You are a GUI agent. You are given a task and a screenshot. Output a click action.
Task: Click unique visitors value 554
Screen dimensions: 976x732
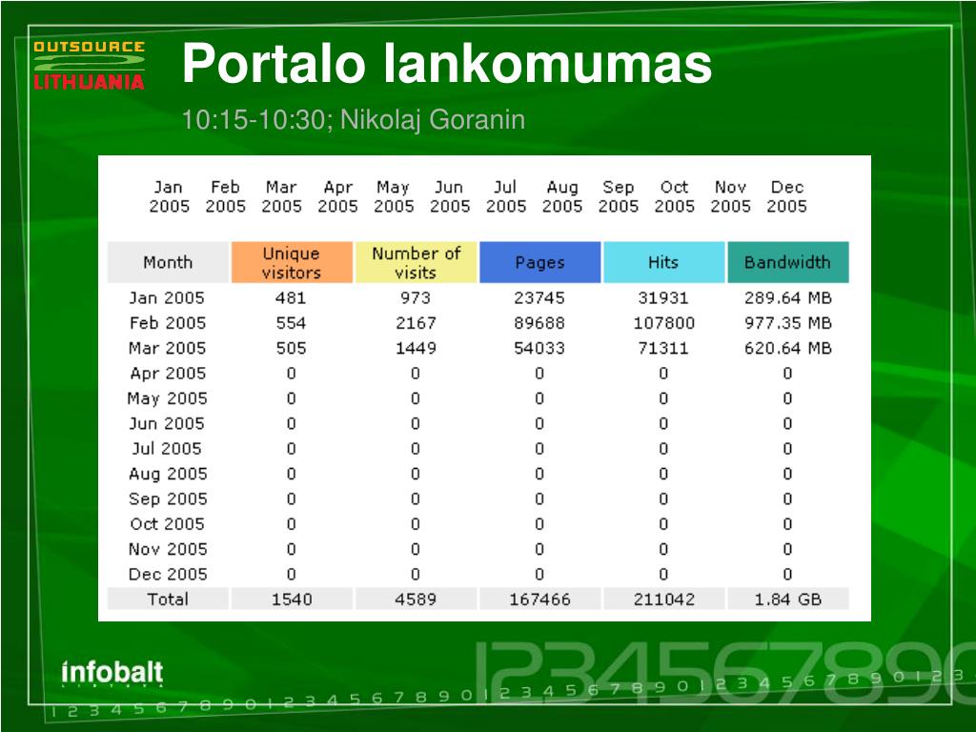coord(291,323)
